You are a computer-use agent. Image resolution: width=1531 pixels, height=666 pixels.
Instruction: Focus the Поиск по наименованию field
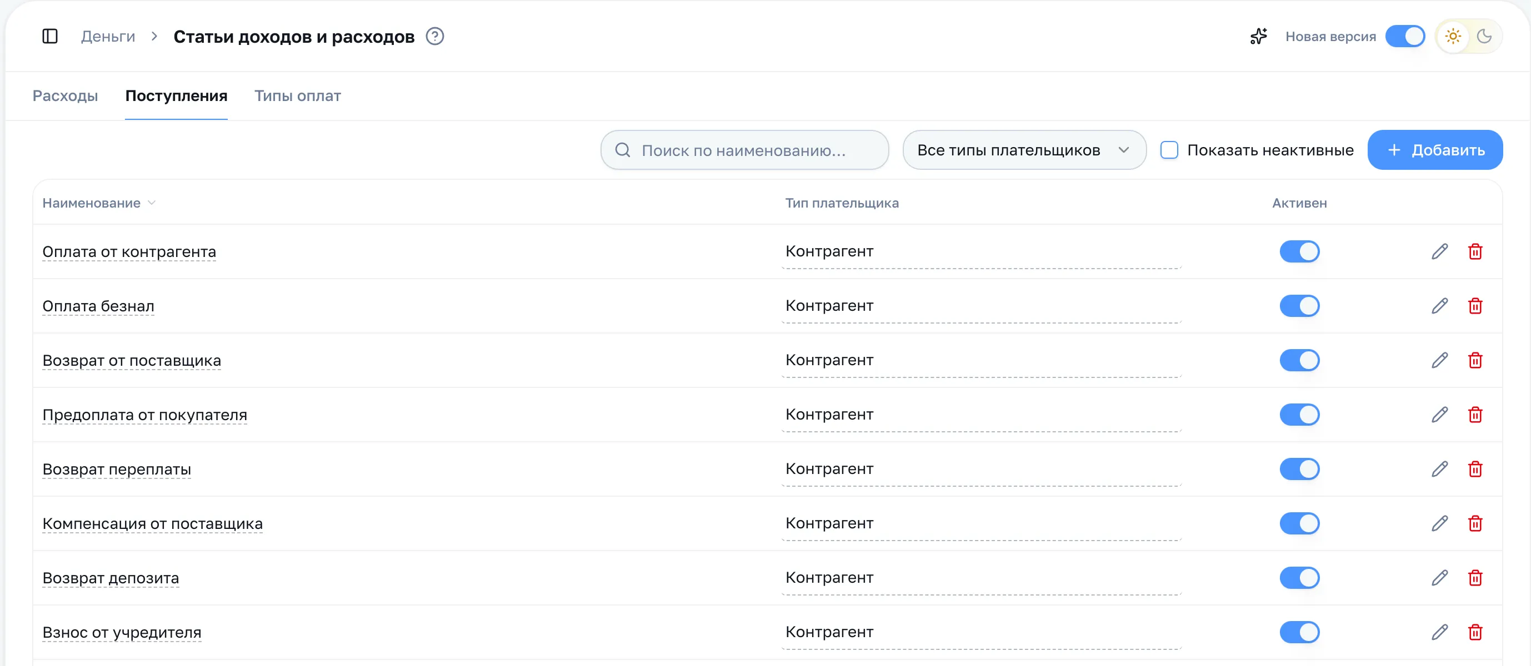744,150
